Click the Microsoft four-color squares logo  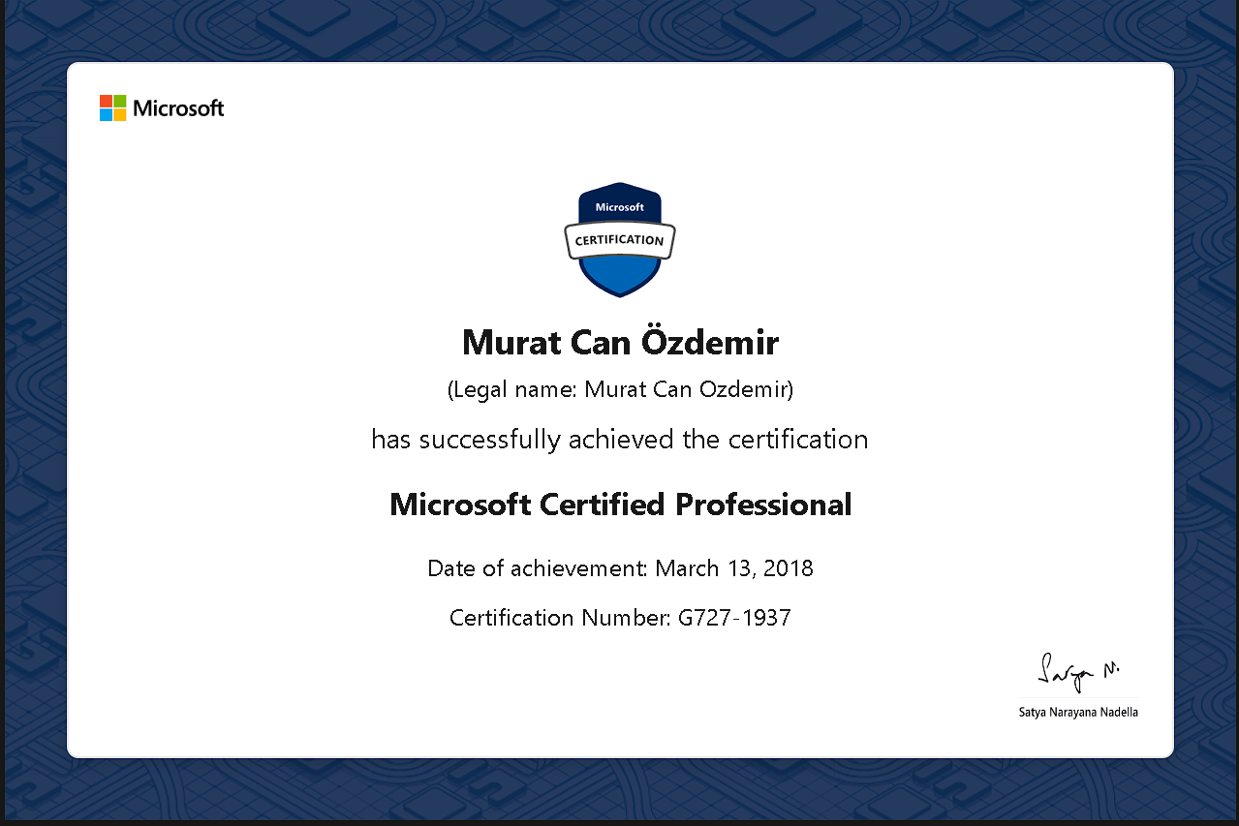click(x=112, y=108)
